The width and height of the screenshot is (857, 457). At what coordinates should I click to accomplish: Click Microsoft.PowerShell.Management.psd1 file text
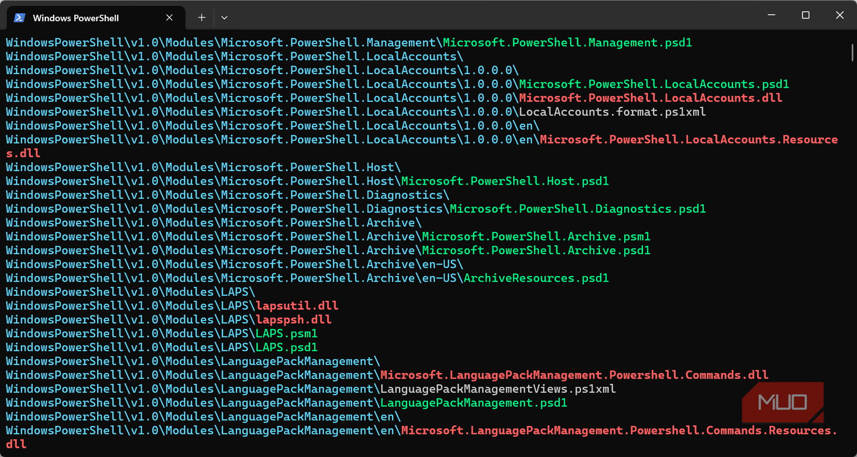[x=567, y=43]
